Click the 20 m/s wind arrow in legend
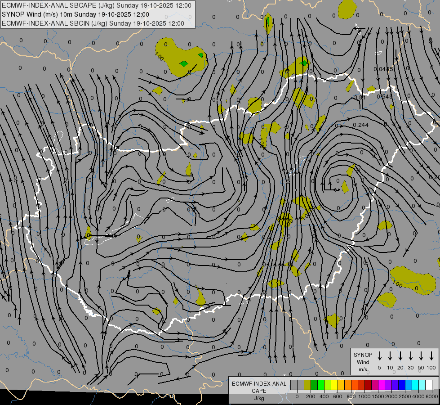The image size is (440, 405). 400,356
